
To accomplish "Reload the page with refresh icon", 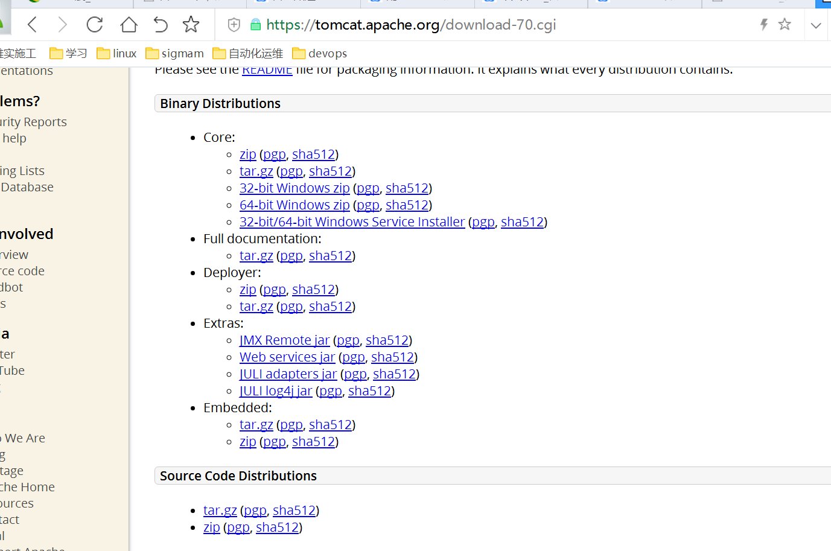I will click(x=95, y=25).
